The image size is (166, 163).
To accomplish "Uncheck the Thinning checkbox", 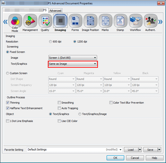I will click(x=8, y=103).
